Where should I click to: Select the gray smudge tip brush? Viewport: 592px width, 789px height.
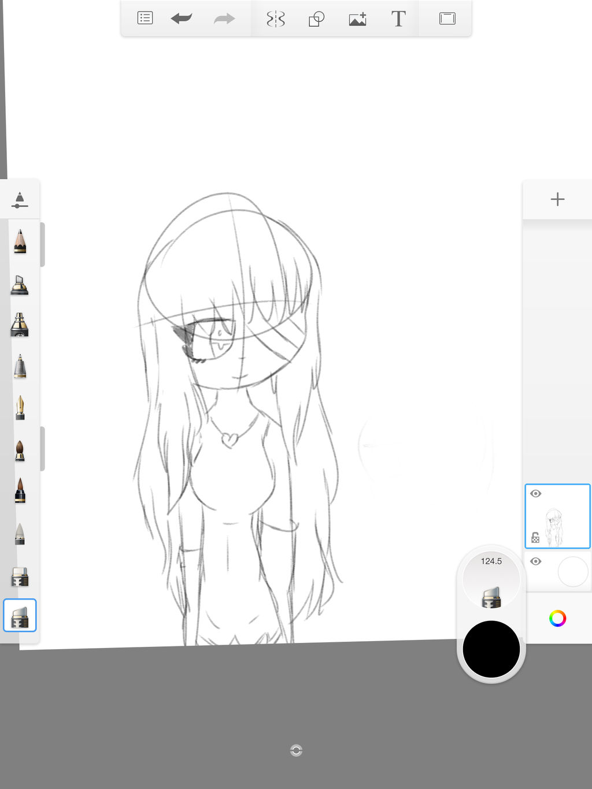pyautogui.click(x=20, y=534)
